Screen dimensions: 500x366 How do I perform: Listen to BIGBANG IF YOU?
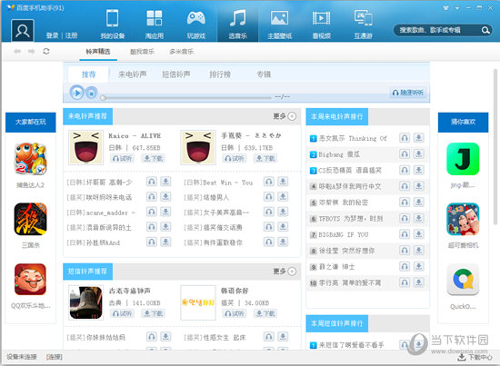405,234
